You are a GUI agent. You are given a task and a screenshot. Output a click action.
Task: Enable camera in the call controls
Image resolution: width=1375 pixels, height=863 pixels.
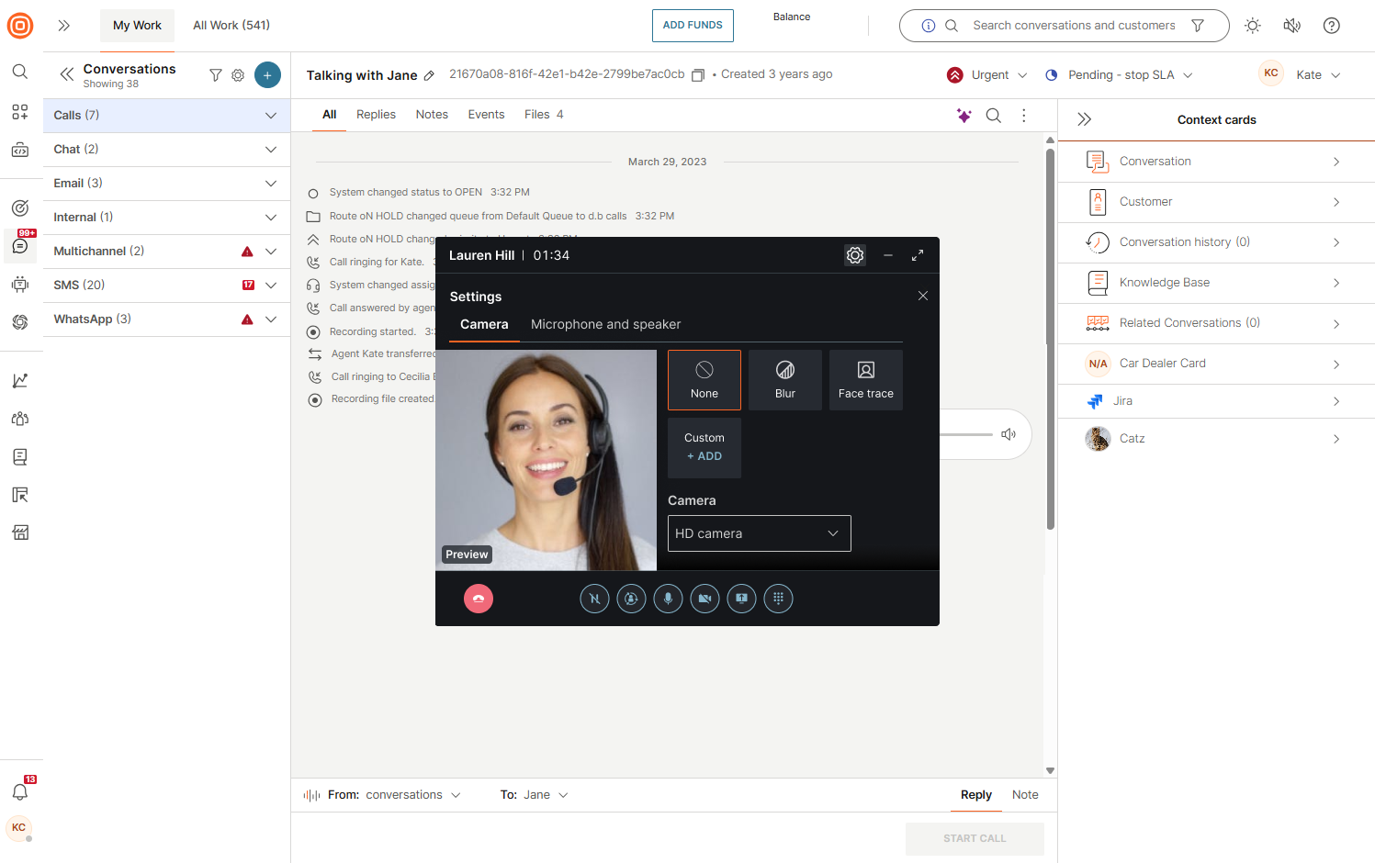704,598
